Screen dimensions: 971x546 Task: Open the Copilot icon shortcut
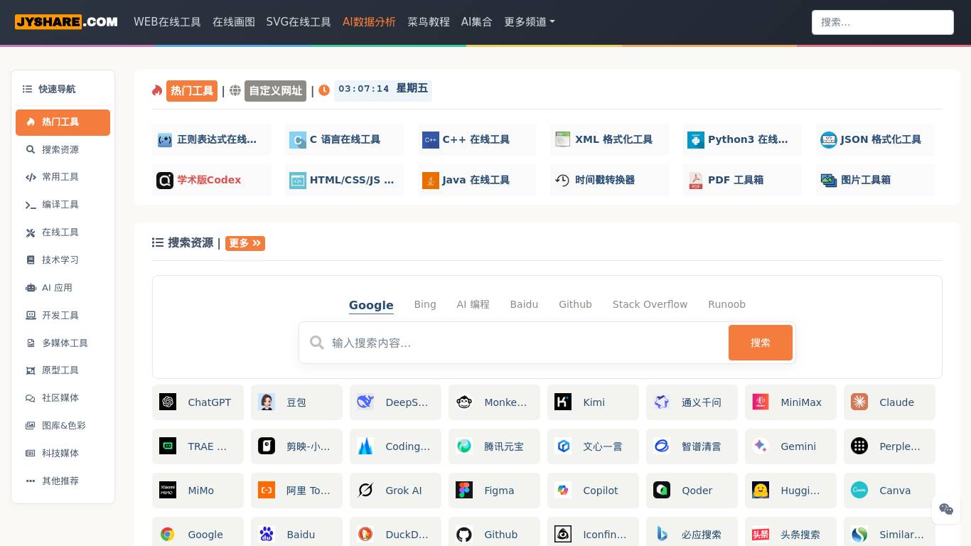point(563,491)
